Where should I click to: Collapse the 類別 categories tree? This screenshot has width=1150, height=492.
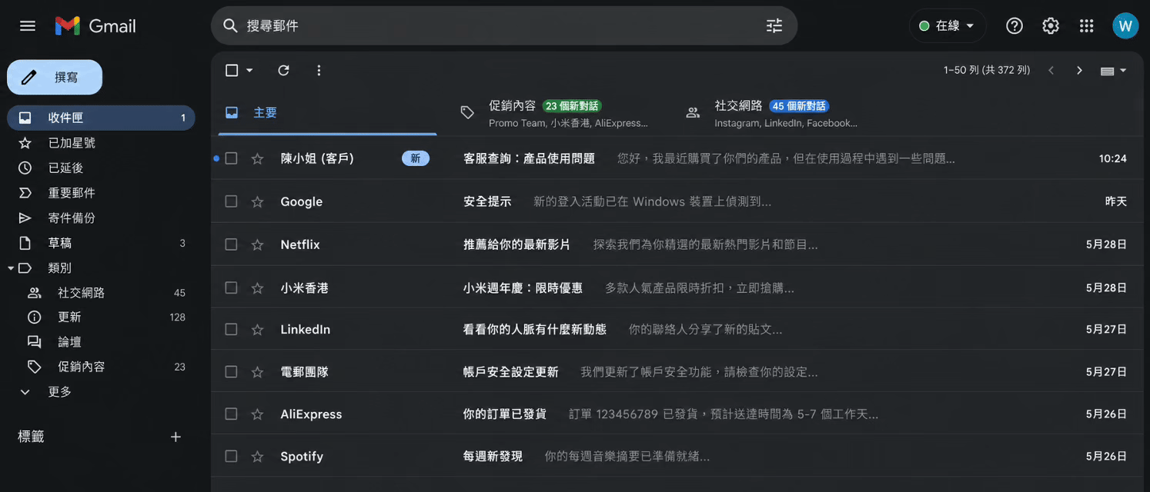[x=11, y=268]
